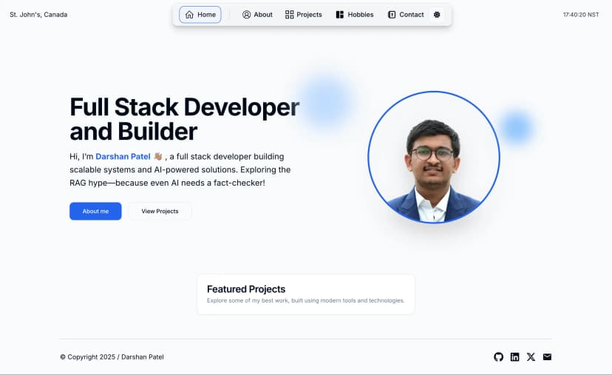Click the St. John's, Canada location text
Viewport: 612px width, 375px height.
[x=38, y=15]
